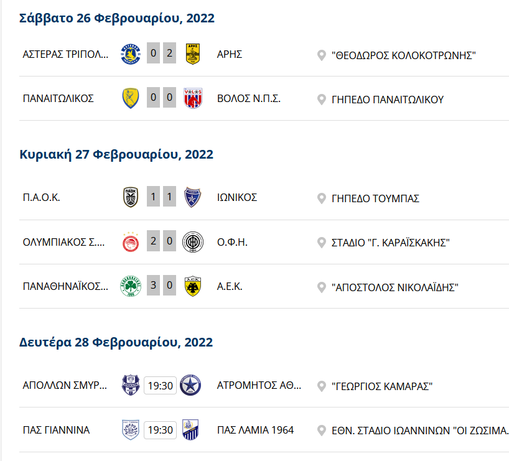This screenshot has width=509, height=461.
Task: Click the PAS Lamia 1964 crest
Action: (190, 430)
